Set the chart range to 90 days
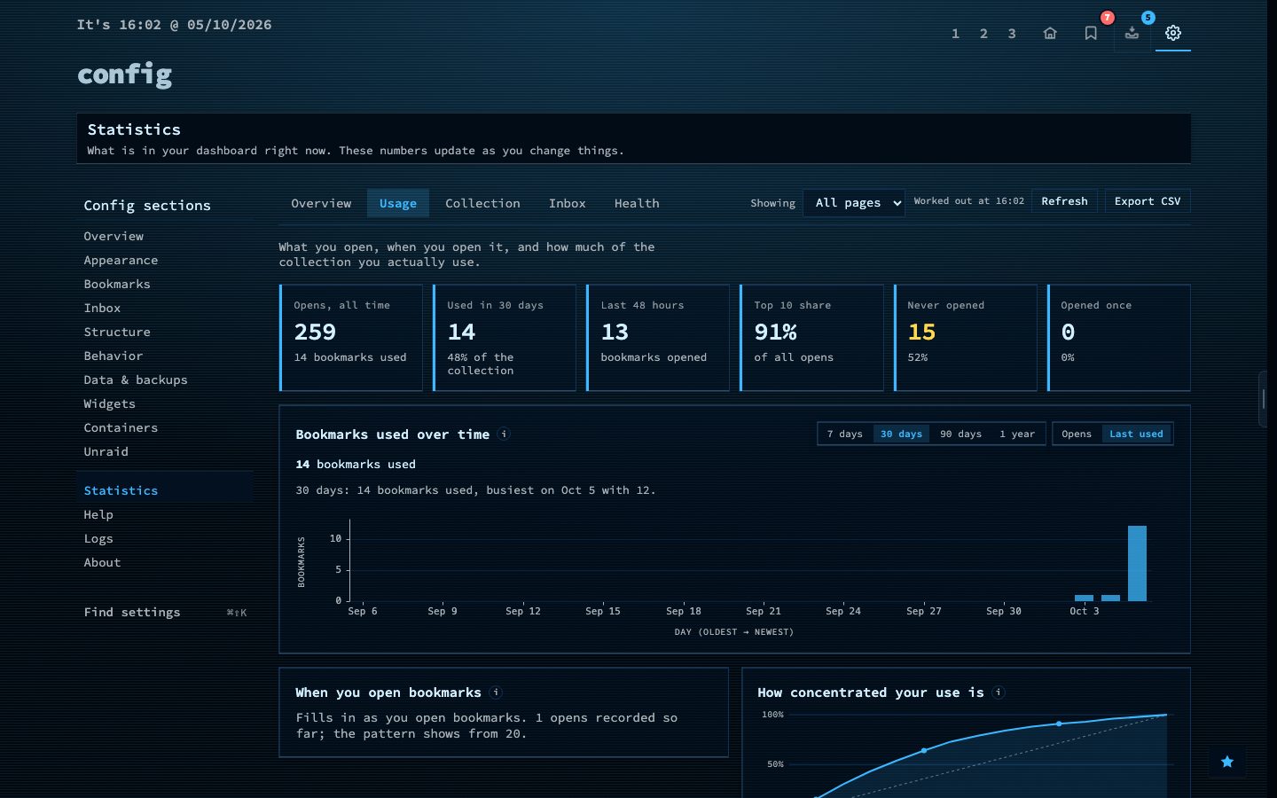The image size is (1277, 798). (960, 434)
